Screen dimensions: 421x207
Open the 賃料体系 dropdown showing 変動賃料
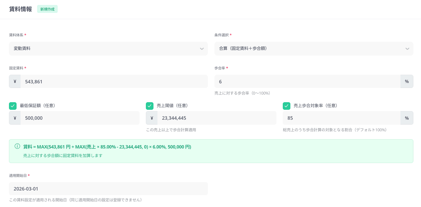point(108,48)
